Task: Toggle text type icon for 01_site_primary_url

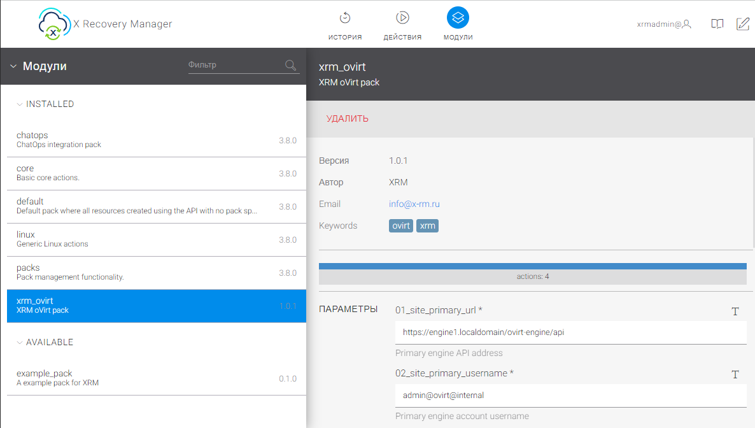Action: pos(735,311)
